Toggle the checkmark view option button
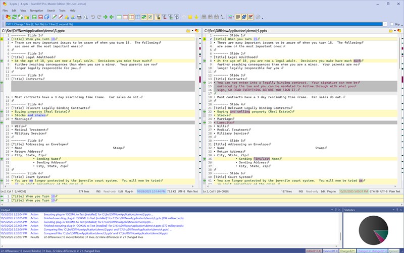The height and width of the screenshot is (253, 404). click(150, 17)
